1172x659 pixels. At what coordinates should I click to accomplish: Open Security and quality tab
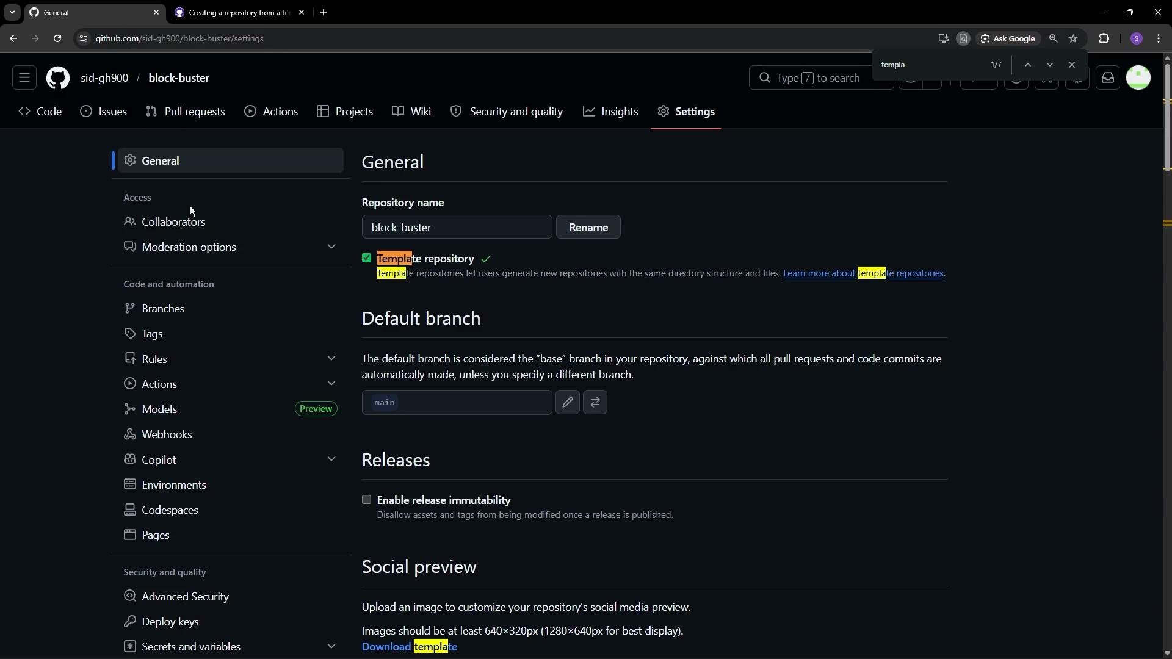coord(507,112)
